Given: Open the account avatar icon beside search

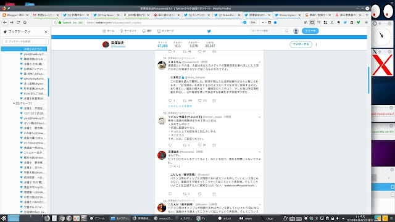Looking at the screenshot, I should point(296,31).
